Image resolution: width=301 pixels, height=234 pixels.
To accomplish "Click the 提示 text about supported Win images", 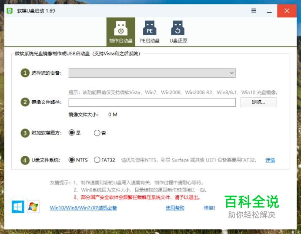I will coord(174,92).
